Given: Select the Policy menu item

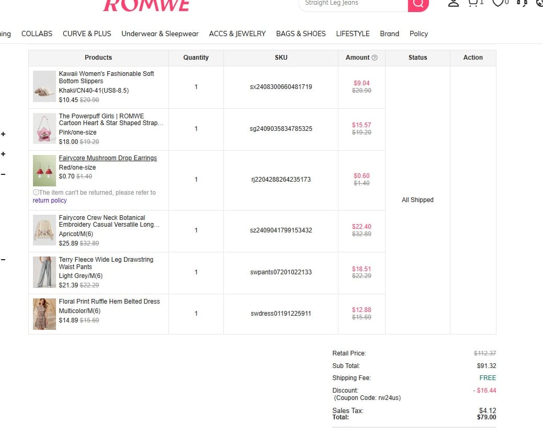Looking at the screenshot, I should point(418,34).
